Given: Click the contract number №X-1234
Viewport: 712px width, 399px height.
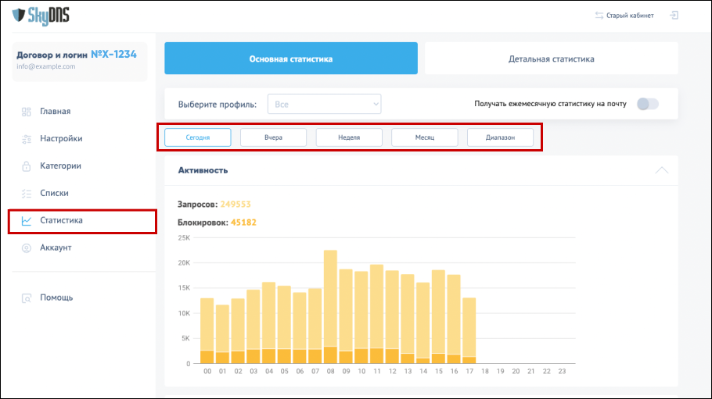Looking at the screenshot, I should click(x=113, y=55).
